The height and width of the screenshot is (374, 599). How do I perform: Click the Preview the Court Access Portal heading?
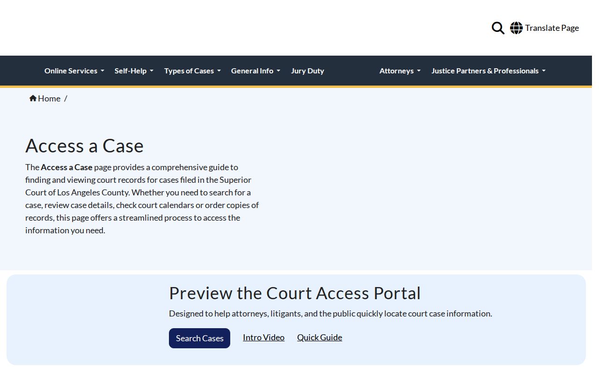point(295,293)
